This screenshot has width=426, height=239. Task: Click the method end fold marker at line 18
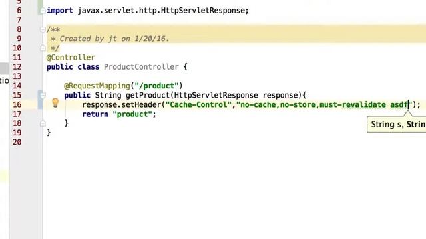point(43,123)
